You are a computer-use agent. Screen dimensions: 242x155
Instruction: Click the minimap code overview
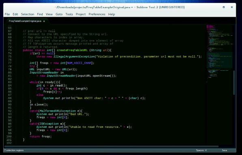(x=220, y=52)
